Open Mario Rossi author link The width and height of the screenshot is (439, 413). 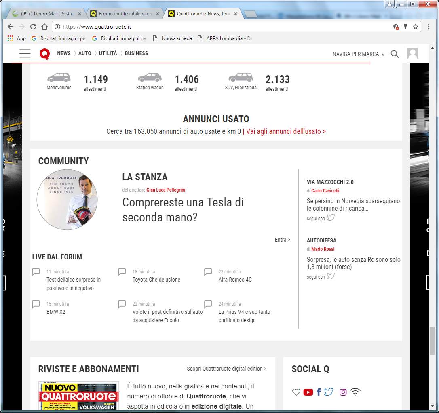click(323, 249)
